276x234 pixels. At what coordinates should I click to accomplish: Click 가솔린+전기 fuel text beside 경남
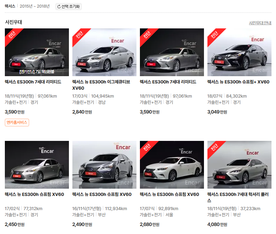click(83, 102)
